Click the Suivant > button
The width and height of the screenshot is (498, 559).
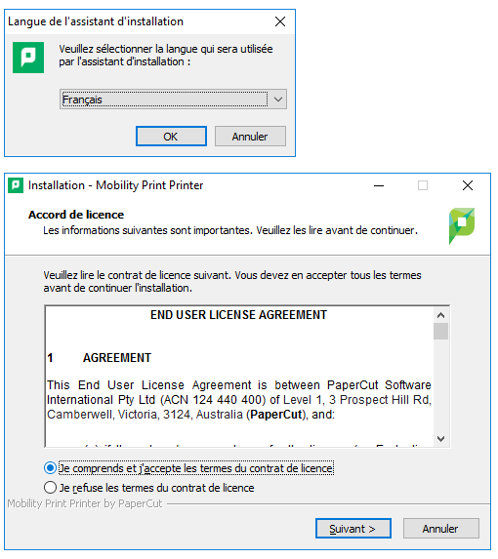click(x=353, y=529)
